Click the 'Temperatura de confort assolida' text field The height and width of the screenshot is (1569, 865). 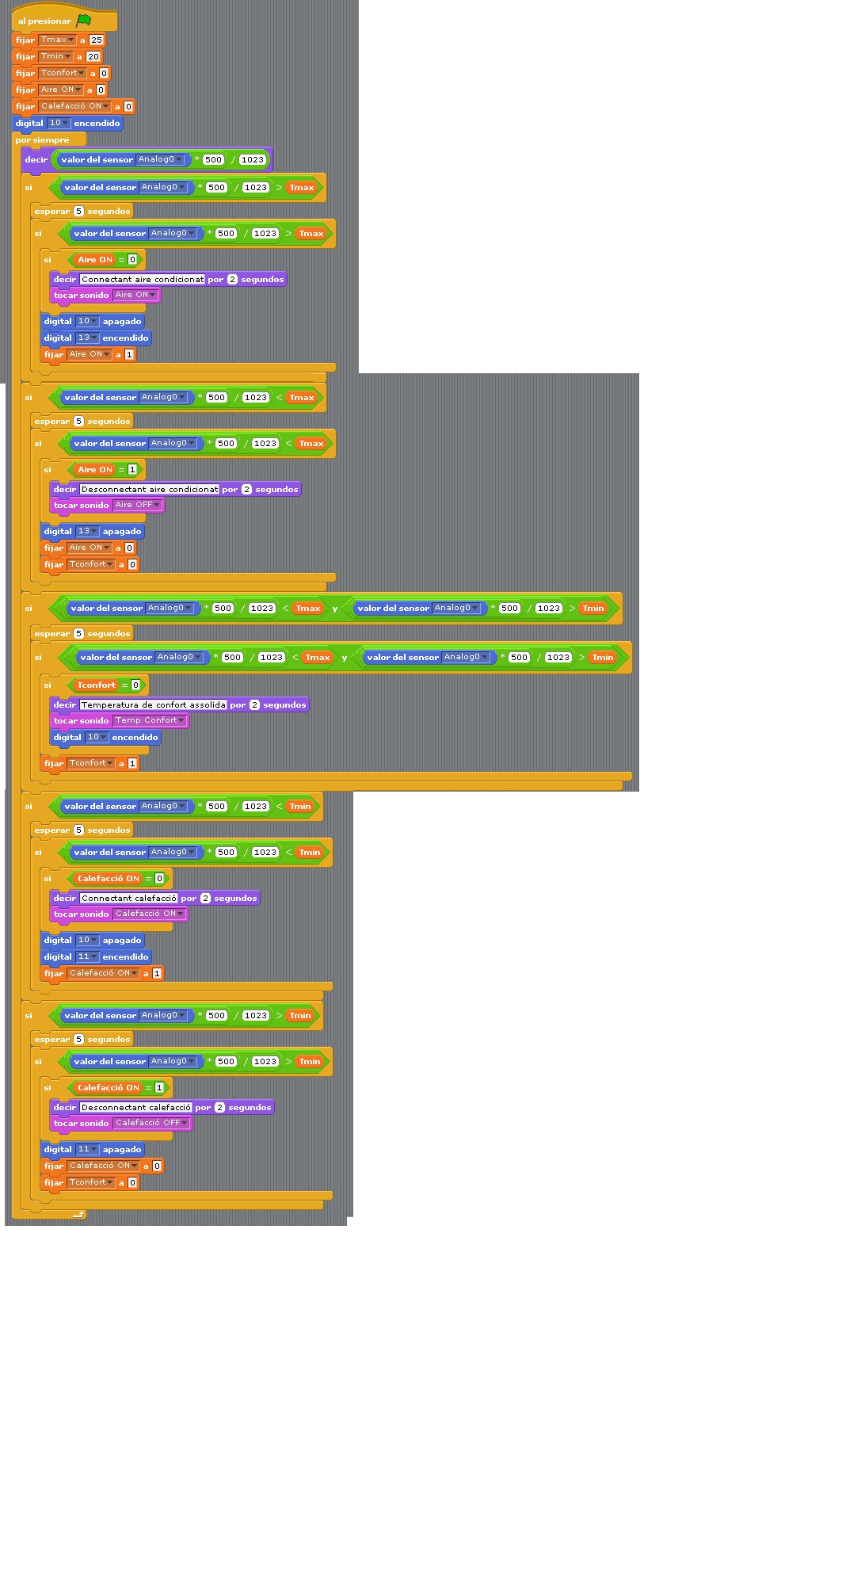[153, 704]
